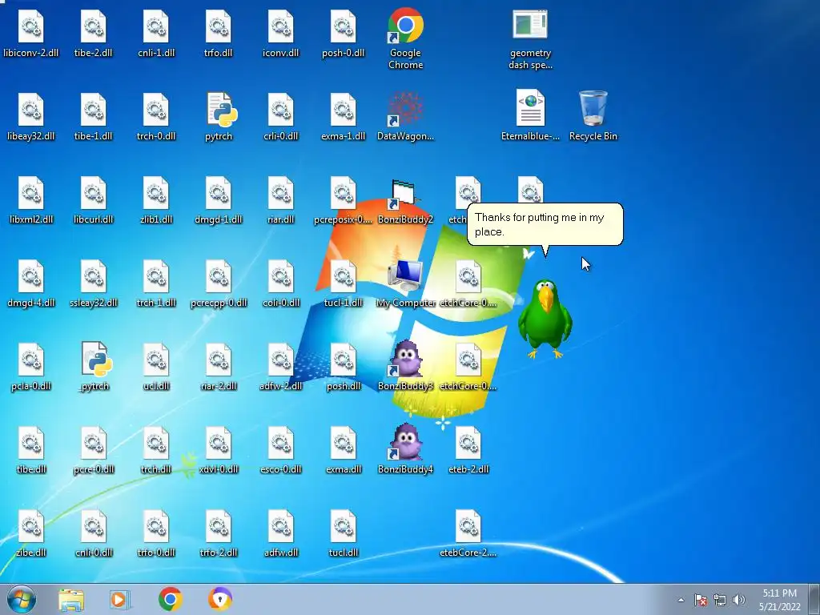Select the riar.dll file
The width and height of the screenshot is (820, 615).
click(x=281, y=200)
